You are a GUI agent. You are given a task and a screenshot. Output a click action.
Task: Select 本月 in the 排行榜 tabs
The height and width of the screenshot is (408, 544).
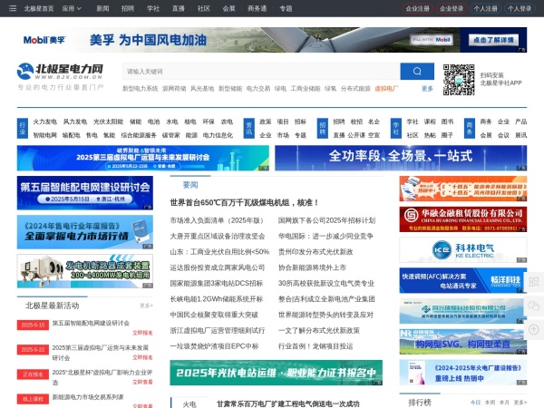coord(504,403)
